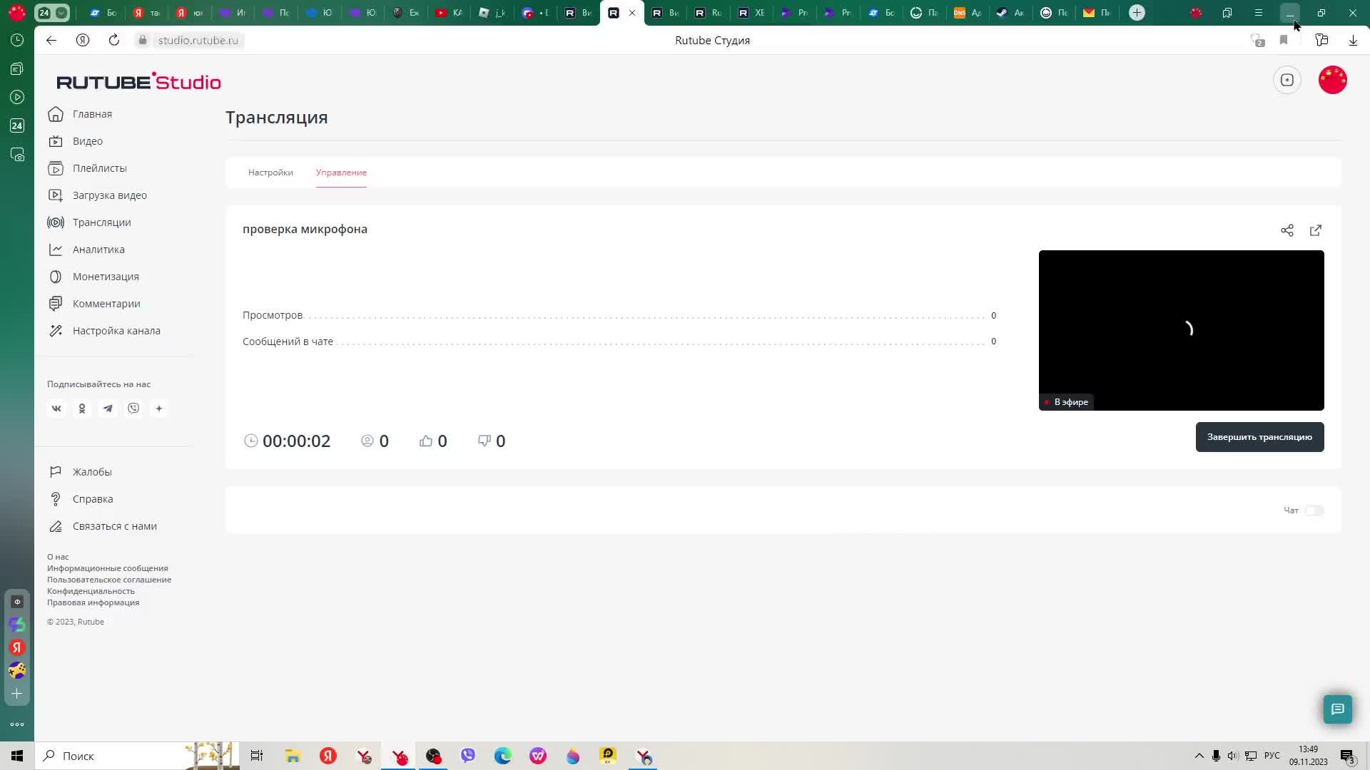Viewport: 1370px width, 770px height.
Task: Open the Пользовательское соглашение link
Action: (109, 580)
